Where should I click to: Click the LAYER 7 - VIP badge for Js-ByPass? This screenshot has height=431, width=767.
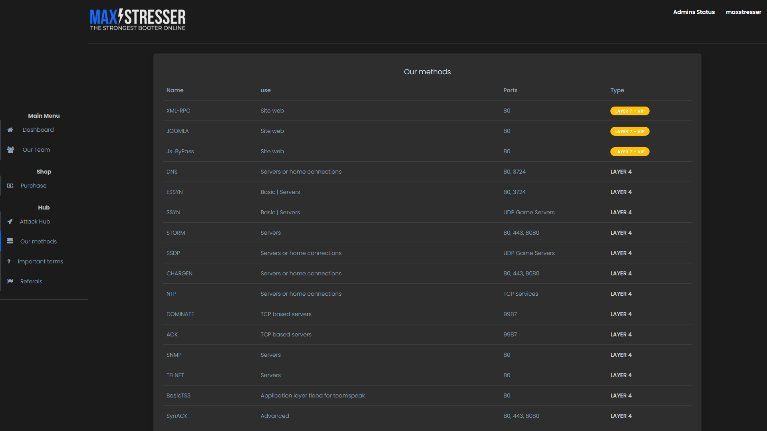630,152
